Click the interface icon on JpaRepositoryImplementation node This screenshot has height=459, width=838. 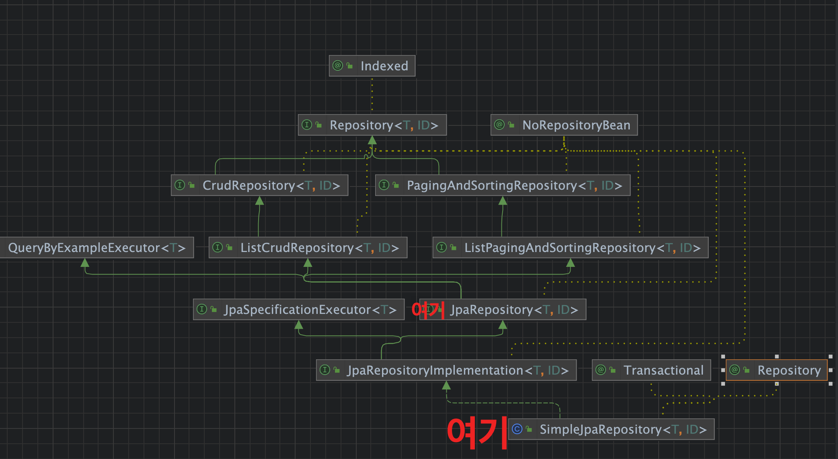[x=325, y=370]
